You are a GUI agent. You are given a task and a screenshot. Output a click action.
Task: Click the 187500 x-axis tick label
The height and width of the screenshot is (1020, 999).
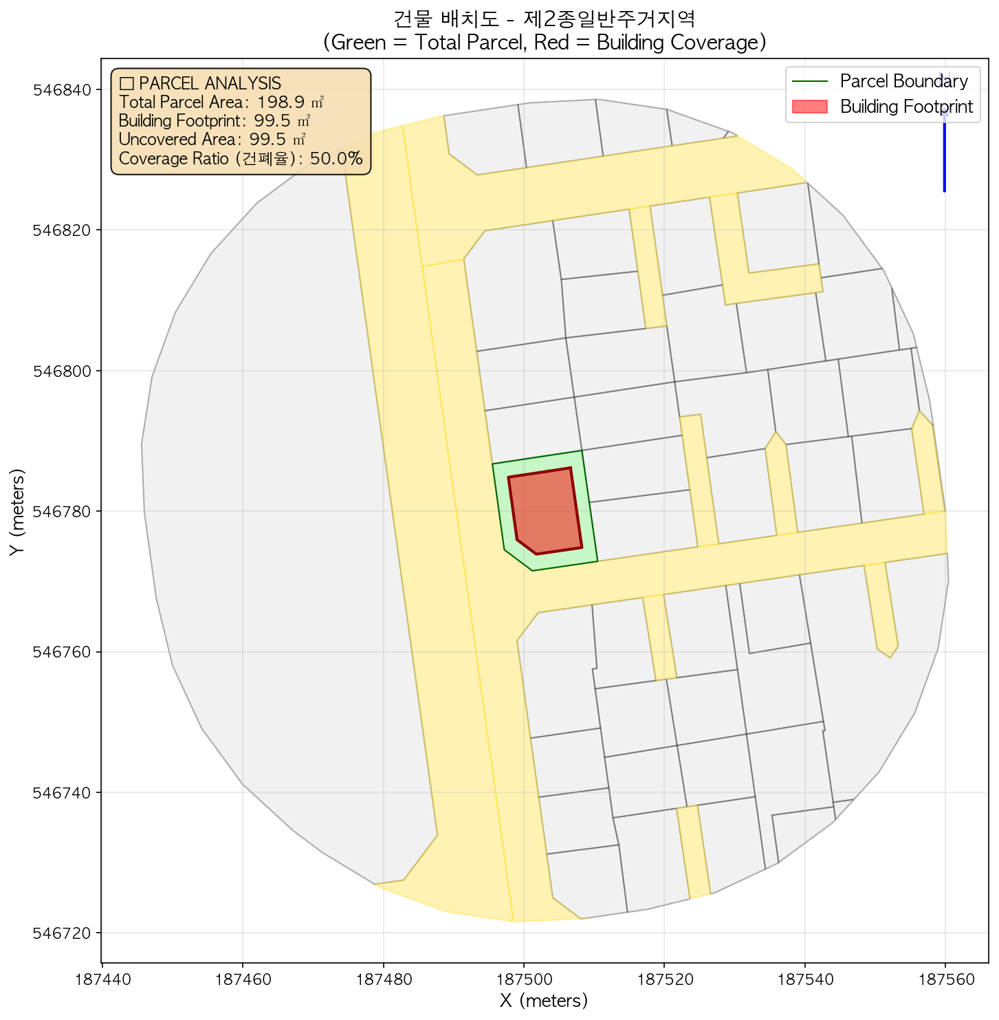tap(523, 979)
